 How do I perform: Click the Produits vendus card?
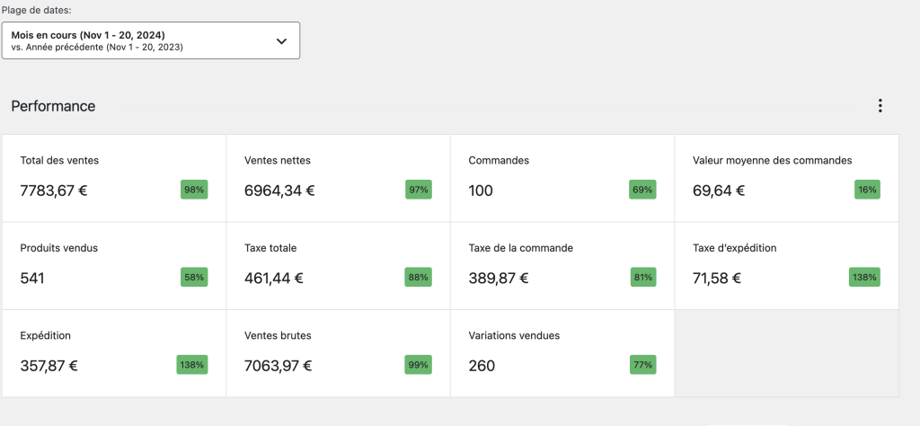pos(113,265)
